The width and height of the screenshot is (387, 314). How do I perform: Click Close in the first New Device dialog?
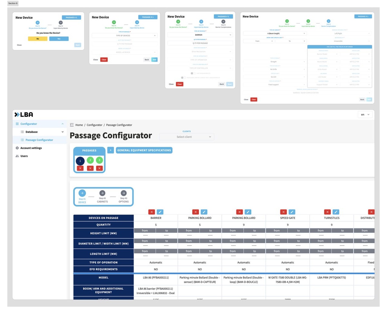coord(19,45)
